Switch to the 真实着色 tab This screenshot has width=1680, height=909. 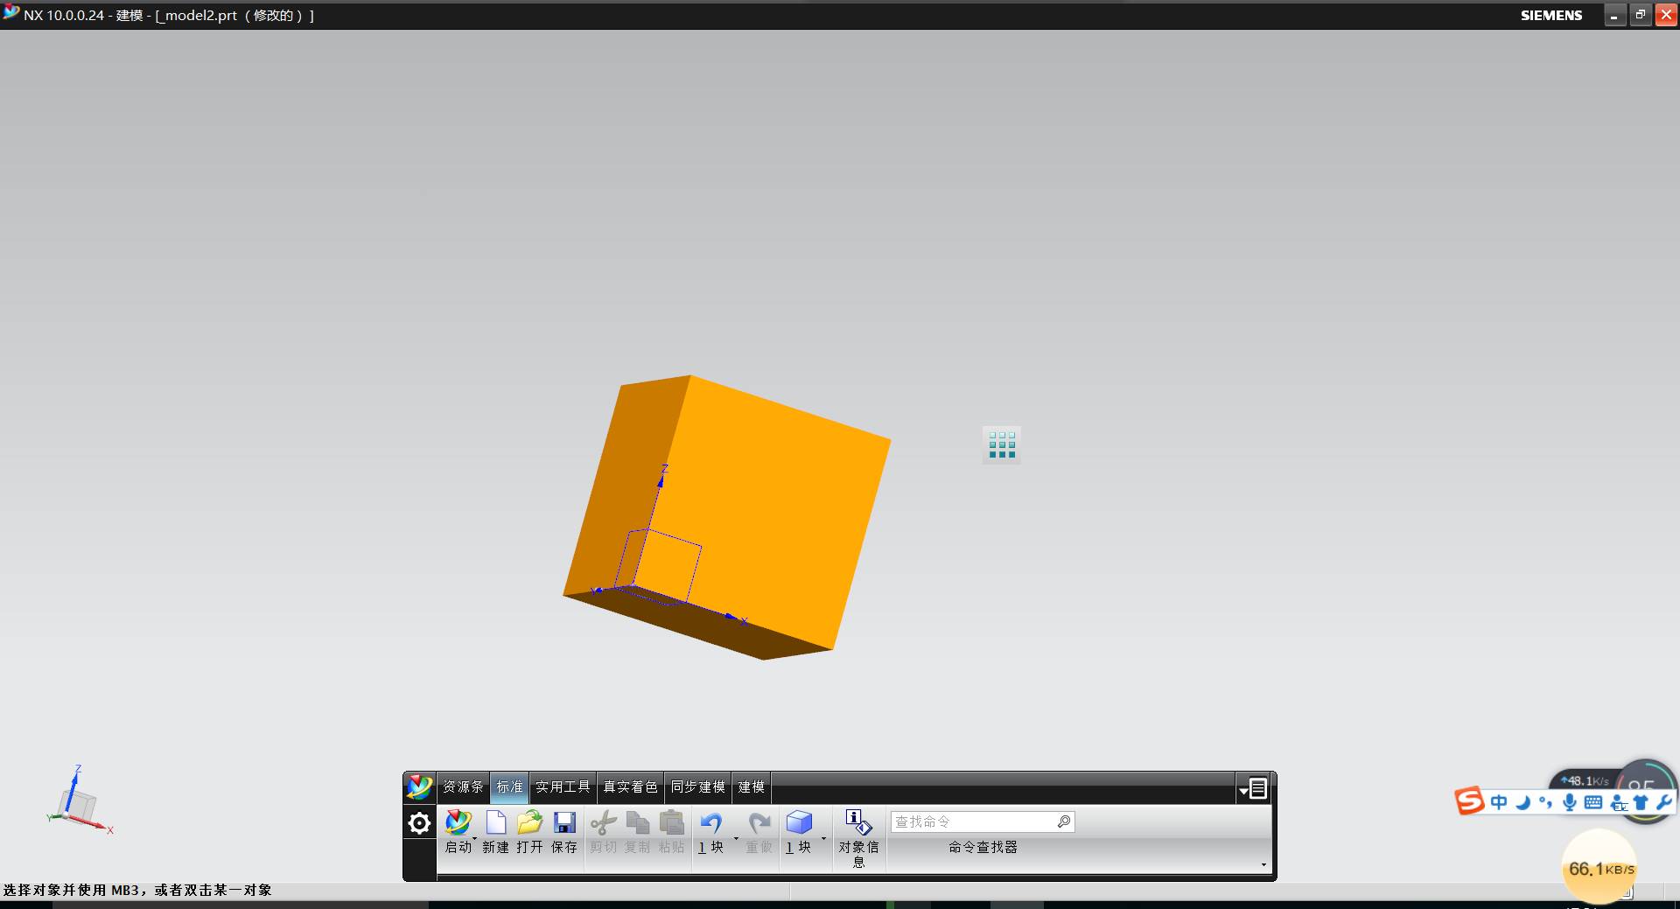point(630,787)
